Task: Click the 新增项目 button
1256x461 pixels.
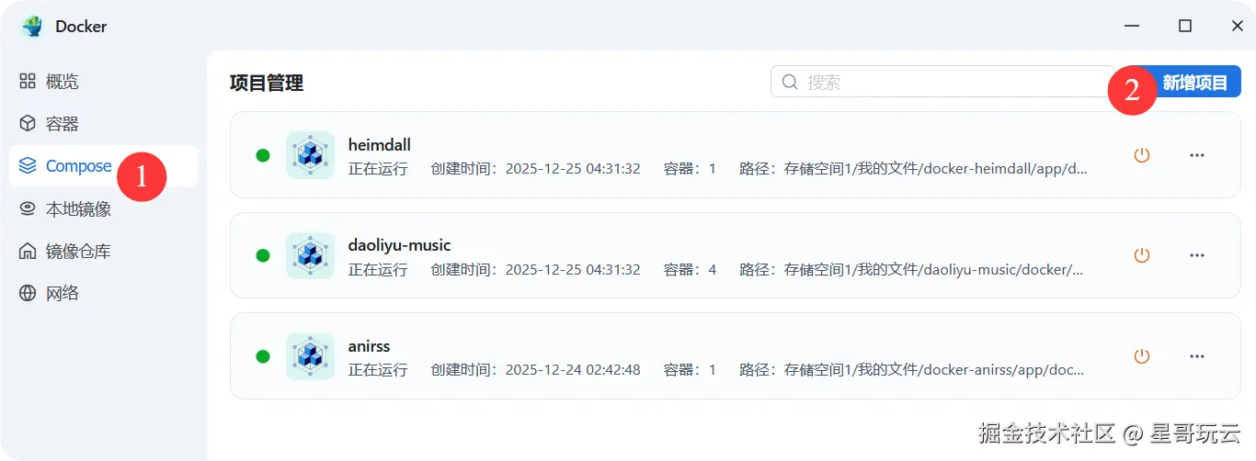Action: click(1193, 83)
